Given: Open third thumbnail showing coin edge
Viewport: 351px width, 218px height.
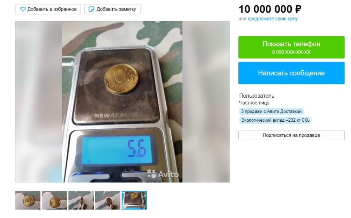Looking at the screenshot, I should 81,200.
